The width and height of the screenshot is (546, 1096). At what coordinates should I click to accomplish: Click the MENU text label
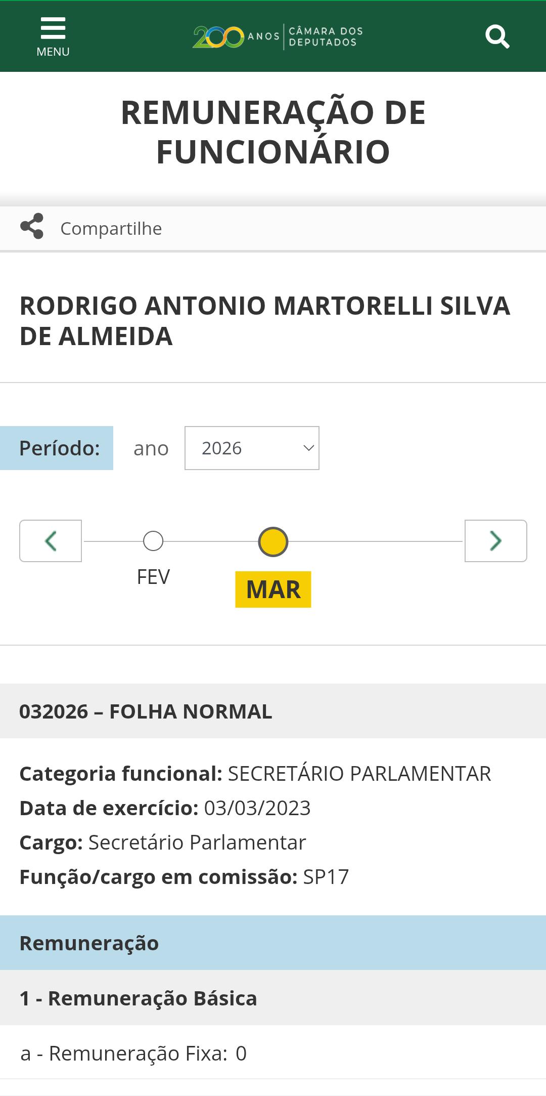[x=53, y=52]
